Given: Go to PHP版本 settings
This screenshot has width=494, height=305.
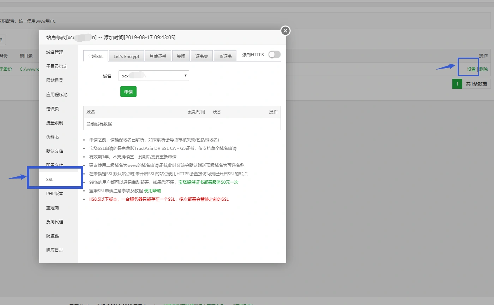Looking at the screenshot, I should 55,194.
